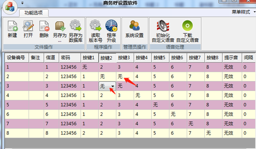Image resolution: width=256 pixels, height=149 pixels.
Task: Switch to the 功能选项 tab
Action: tap(34, 13)
